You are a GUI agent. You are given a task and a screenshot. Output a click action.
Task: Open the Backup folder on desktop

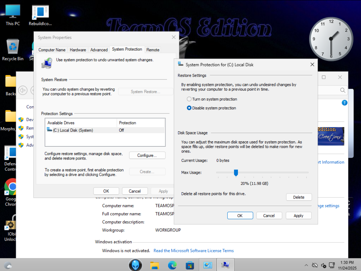[10, 85]
